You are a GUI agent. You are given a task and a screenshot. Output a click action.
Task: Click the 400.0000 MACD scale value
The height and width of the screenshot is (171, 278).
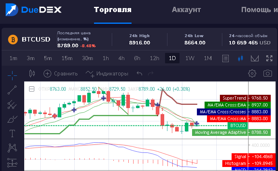pos(260,145)
